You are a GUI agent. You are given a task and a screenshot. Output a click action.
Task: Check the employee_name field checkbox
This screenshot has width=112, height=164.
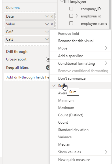(71, 23)
